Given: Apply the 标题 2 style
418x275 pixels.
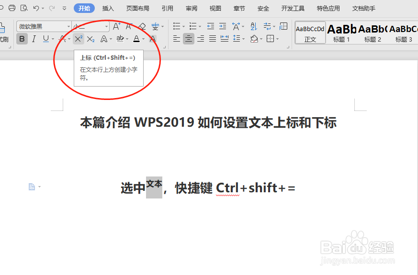Looking at the screenshot, I should (373, 33).
